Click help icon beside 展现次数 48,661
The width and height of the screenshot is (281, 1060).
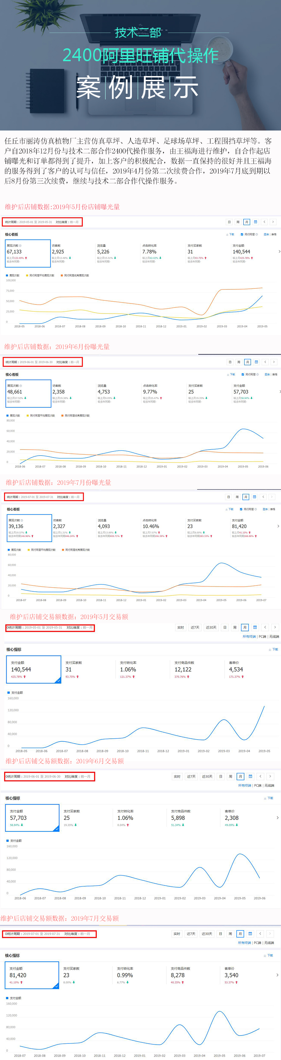[x=21, y=386]
